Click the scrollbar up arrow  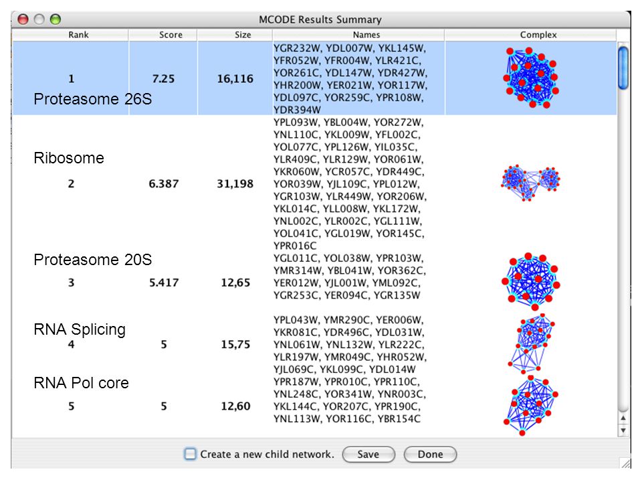click(x=623, y=418)
